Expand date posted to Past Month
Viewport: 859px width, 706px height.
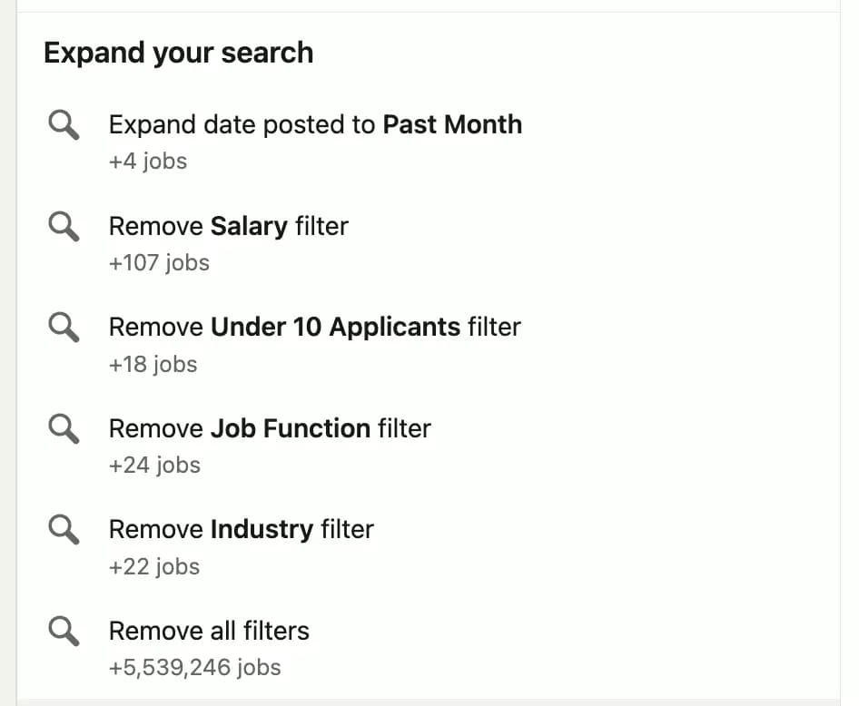coord(315,125)
